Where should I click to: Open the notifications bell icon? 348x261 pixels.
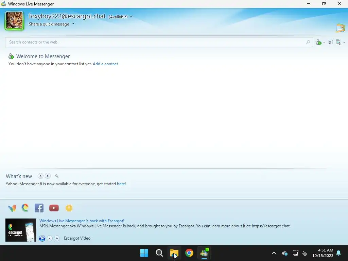(x=339, y=253)
